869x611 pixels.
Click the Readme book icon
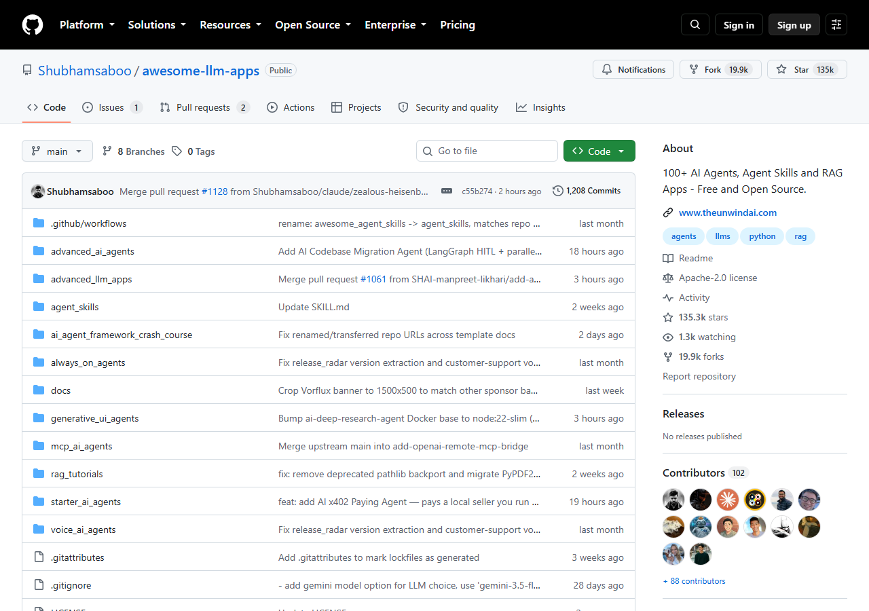coord(668,258)
